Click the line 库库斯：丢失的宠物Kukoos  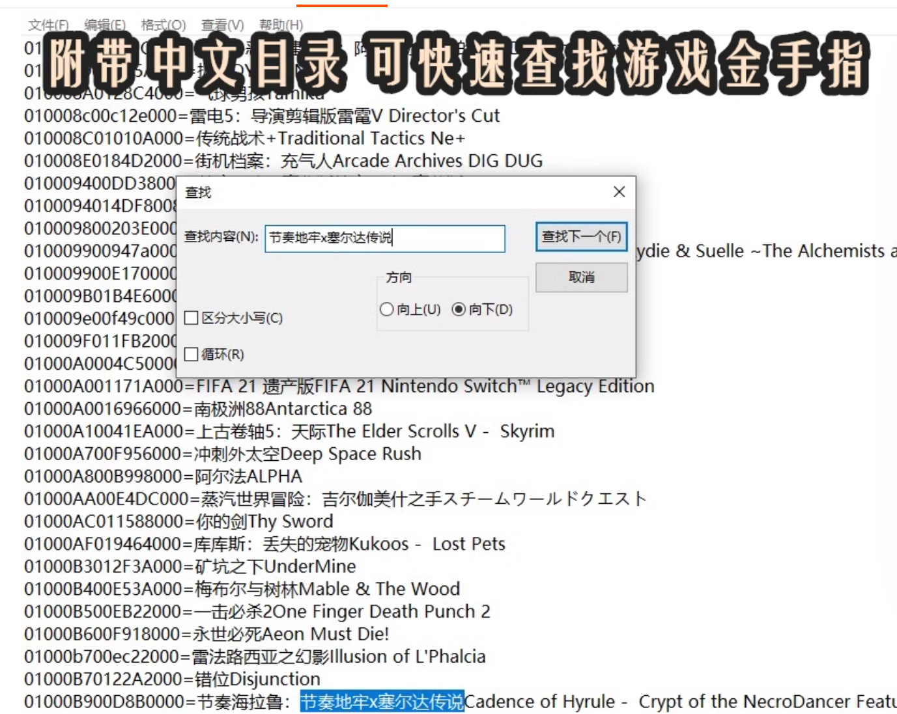(264, 544)
